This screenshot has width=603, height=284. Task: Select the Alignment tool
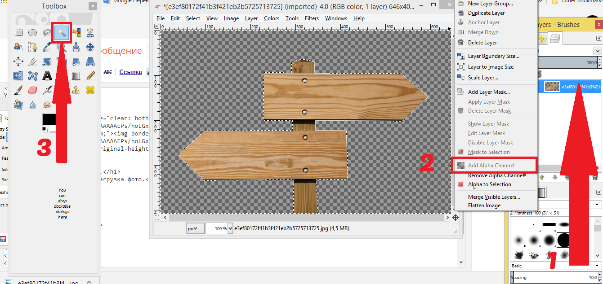click(x=18, y=61)
